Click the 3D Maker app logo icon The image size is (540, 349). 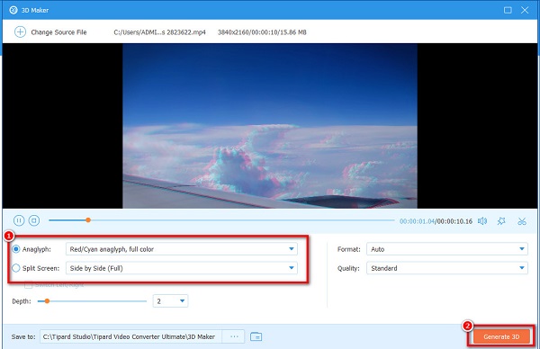click(x=13, y=10)
